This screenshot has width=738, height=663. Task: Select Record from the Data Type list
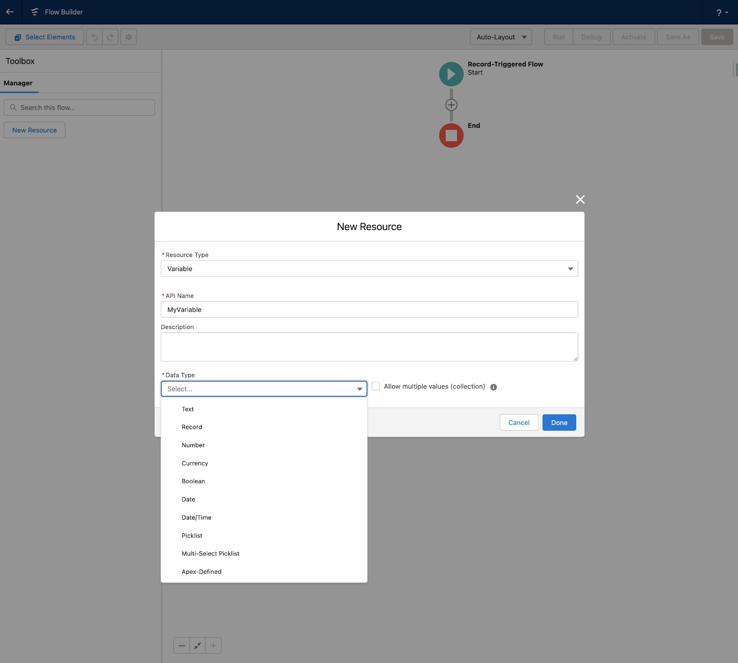click(x=192, y=426)
